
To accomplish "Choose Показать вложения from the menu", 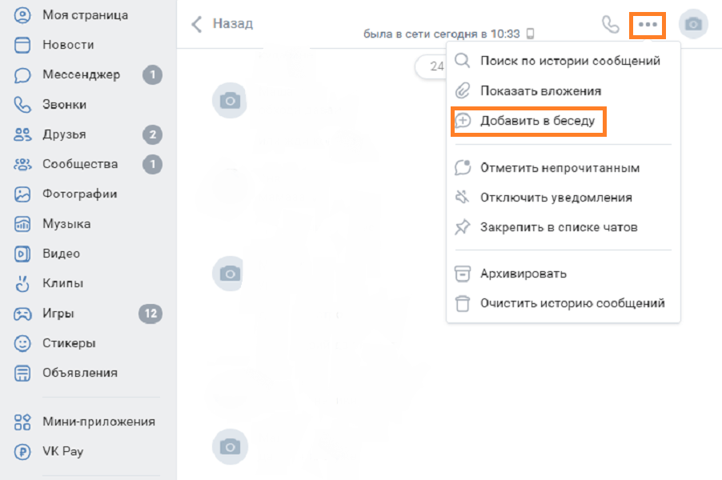I will [540, 91].
